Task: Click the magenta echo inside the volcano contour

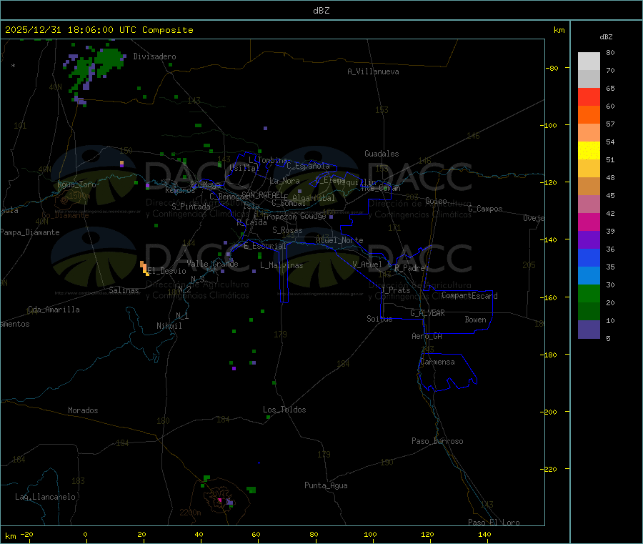Action: 220,500
